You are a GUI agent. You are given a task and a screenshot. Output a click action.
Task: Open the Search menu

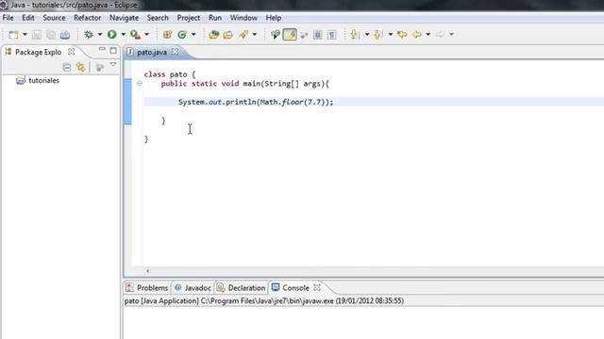point(158,18)
